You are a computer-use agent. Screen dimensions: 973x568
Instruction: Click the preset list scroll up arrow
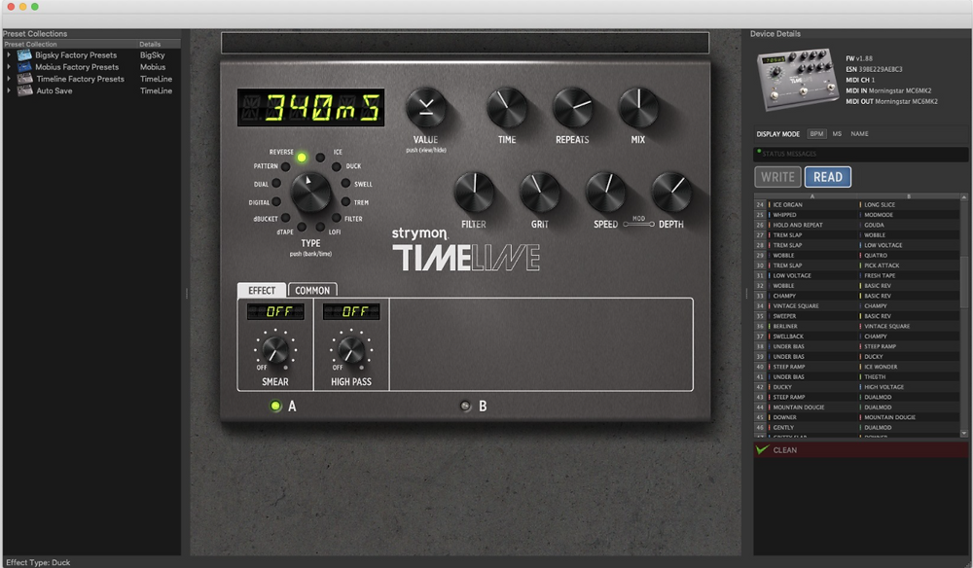pos(963,197)
